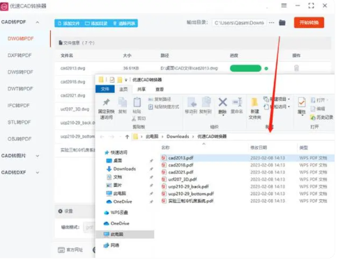The image size is (345, 271).
Task: Open quick access toolbar dropdown arrow
Action: [x=126, y=80]
